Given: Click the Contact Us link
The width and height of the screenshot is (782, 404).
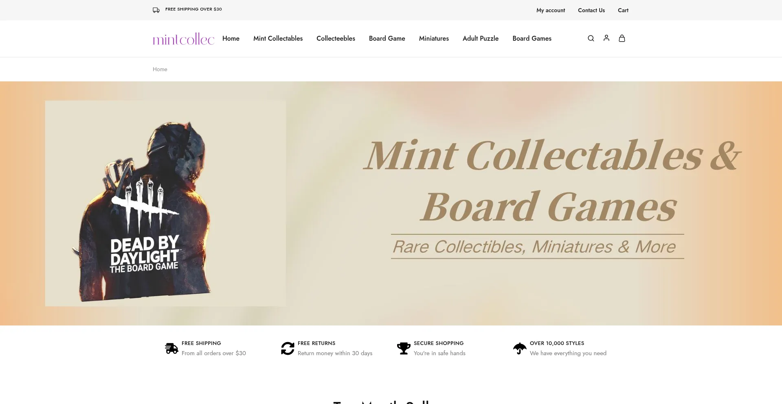Looking at the screenshot, I should click(591, 10).
